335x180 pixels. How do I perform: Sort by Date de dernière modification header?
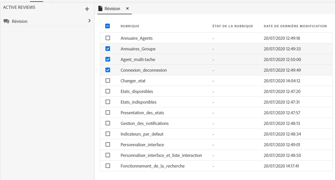[295, 26]
